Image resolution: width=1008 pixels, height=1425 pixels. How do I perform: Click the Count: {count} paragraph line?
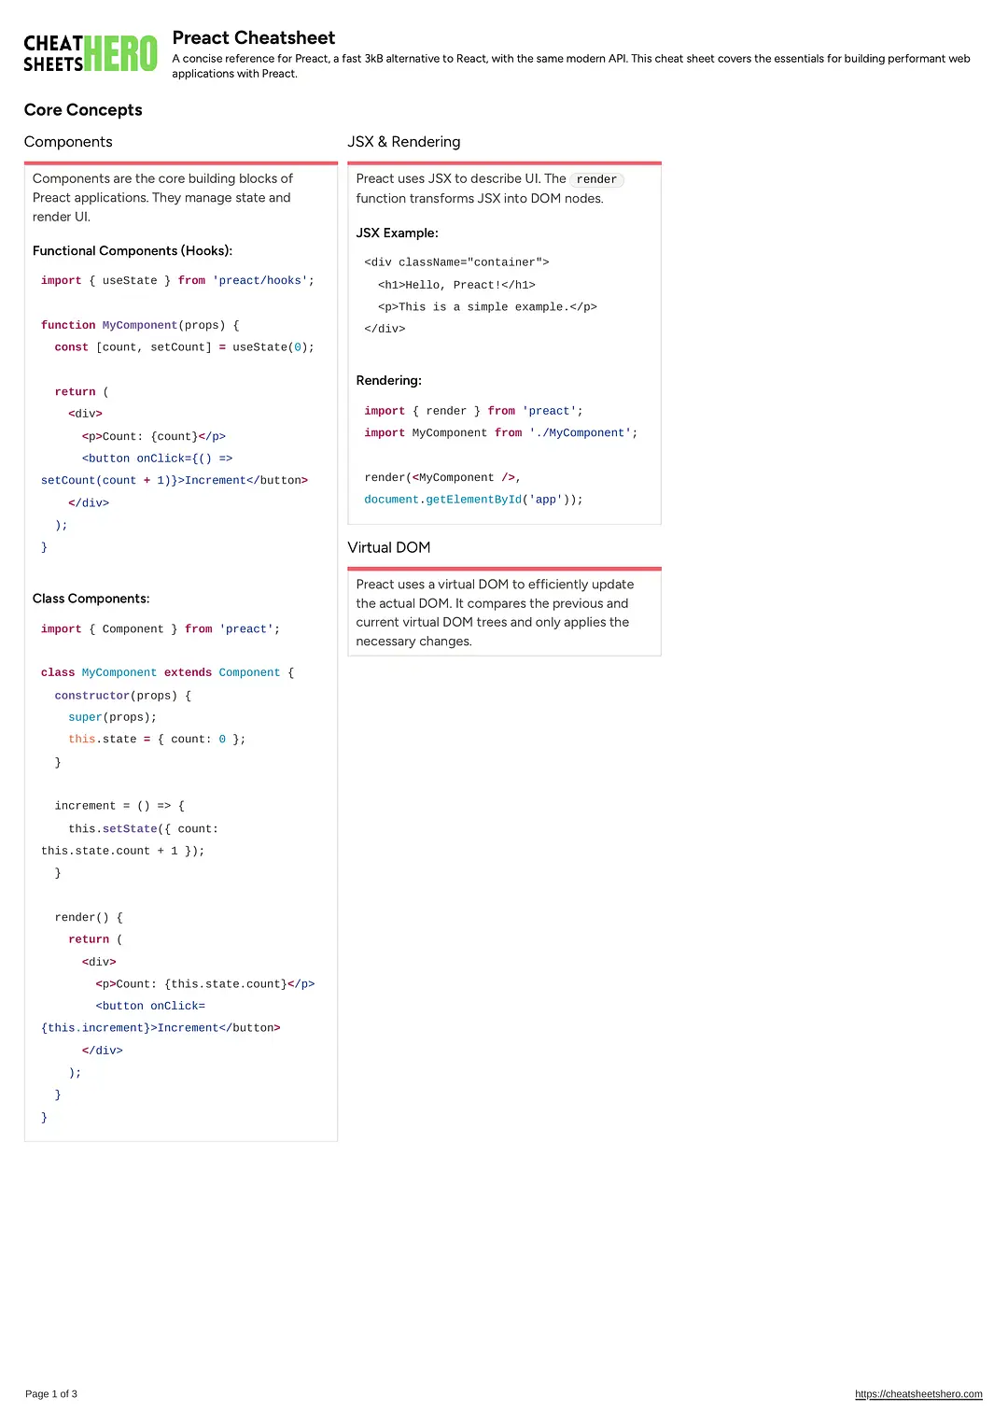[x=154, y=437]
